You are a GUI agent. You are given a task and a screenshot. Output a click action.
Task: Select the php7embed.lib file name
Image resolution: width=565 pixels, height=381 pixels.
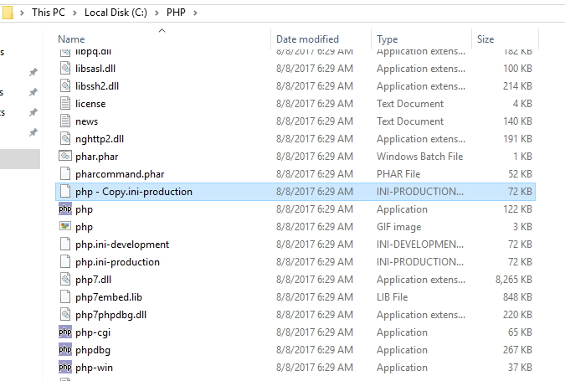[x=109, y=297]
